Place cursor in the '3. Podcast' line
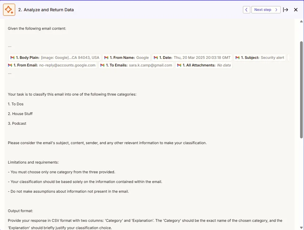The image size is (304, 230). point(17,123)
